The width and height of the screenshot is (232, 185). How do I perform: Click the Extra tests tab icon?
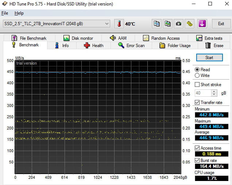199,38
